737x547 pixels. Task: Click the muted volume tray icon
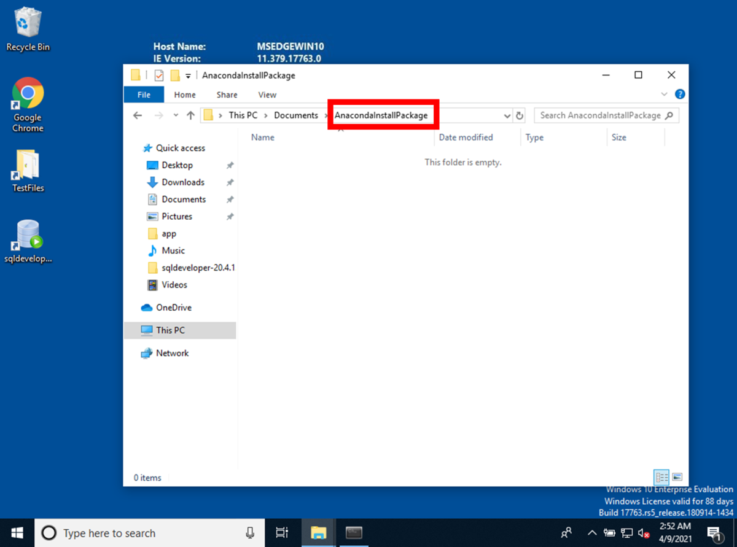coord(644,533)
